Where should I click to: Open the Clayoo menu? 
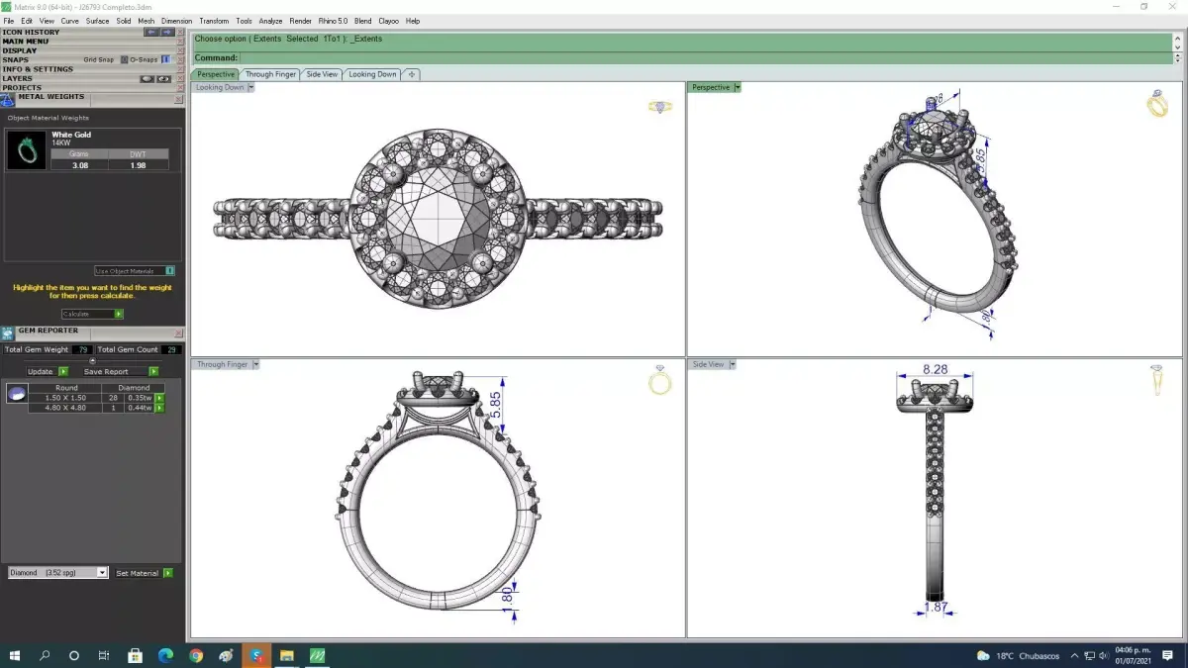[x=388, y=21]
